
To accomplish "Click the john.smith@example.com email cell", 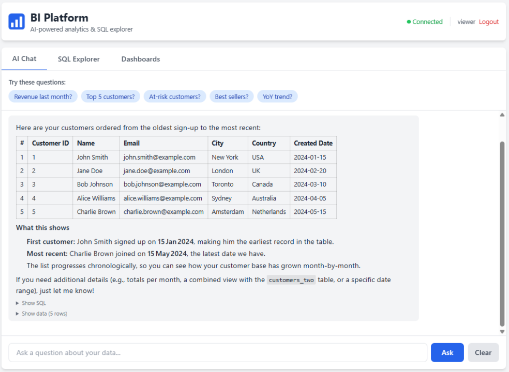I will (x=159, y=157).
